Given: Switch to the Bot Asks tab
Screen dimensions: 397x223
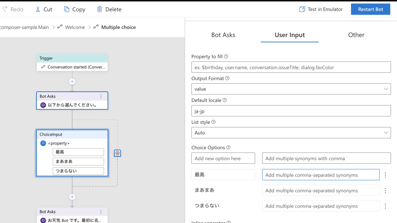Looking at the screenshot, I should (223, 35).
